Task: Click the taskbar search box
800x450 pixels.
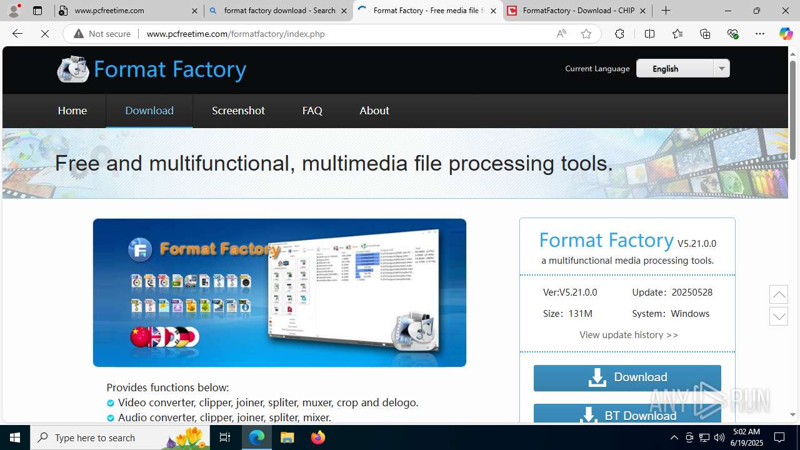Action: [120, 437]
